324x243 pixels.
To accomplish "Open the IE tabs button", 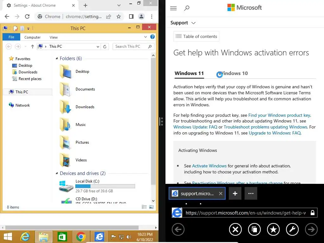I will coord(254,229).
